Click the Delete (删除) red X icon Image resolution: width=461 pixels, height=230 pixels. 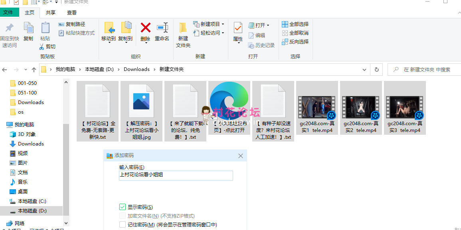145,28
